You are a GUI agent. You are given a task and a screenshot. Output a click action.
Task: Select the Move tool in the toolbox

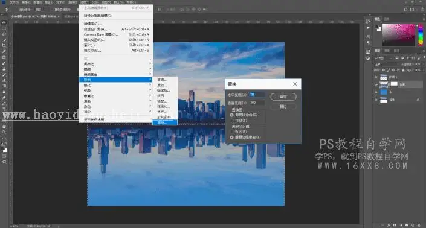point(4,22)
